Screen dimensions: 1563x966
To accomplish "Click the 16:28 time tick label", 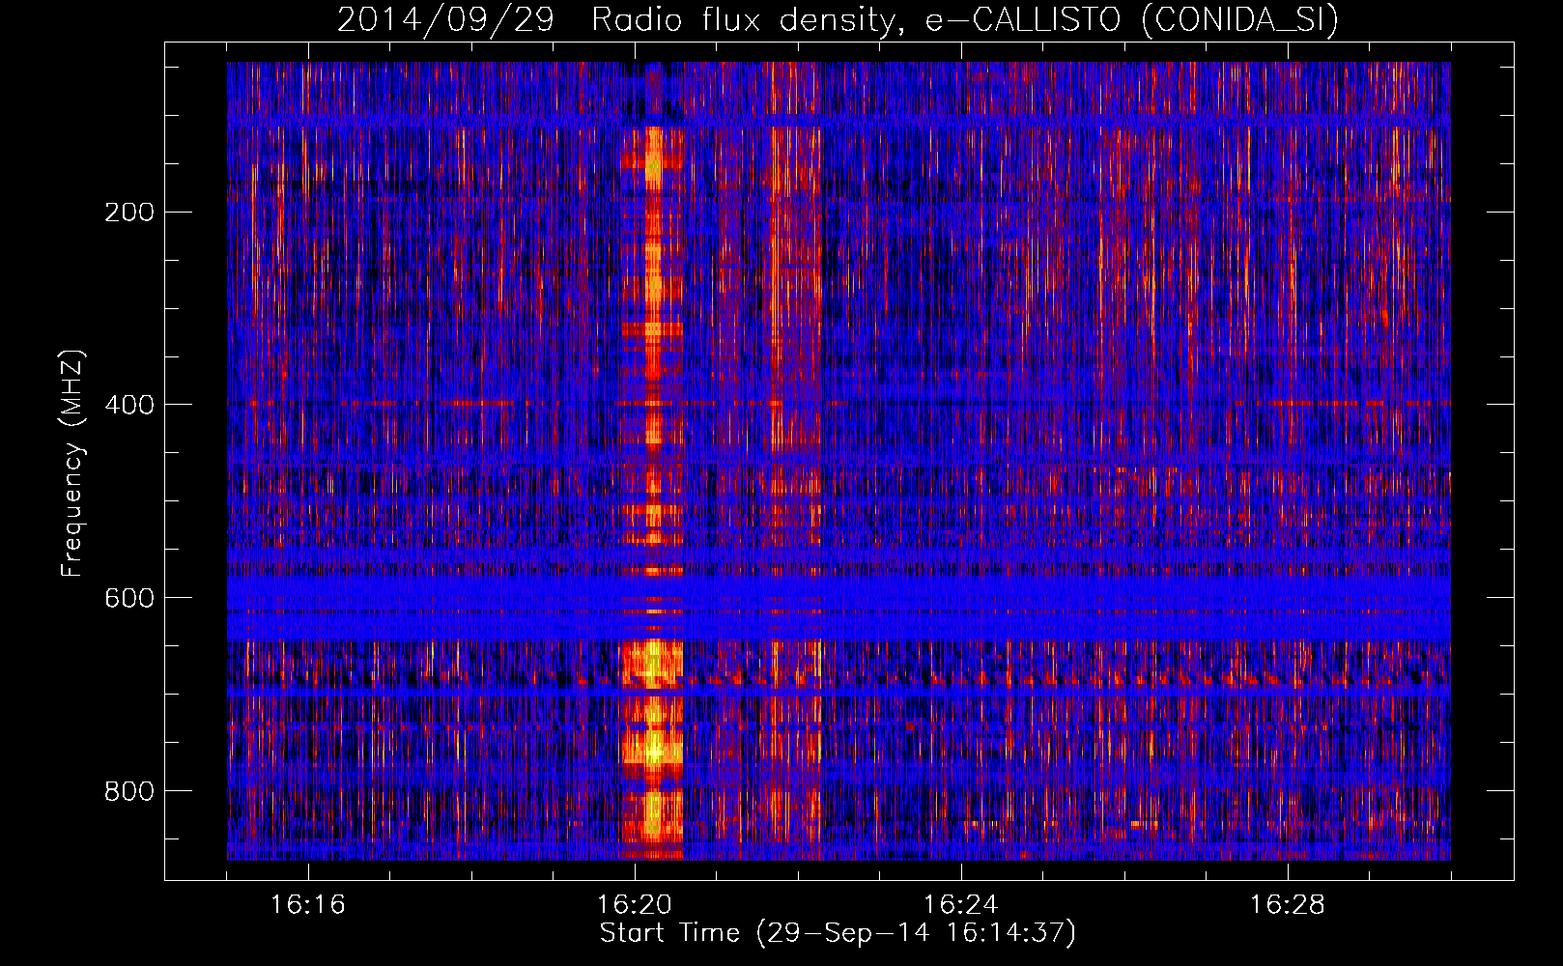I will point(1288,905).
